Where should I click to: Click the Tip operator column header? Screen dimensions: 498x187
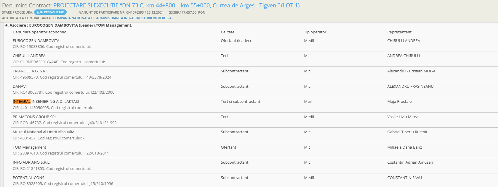(x=315, y=32)
